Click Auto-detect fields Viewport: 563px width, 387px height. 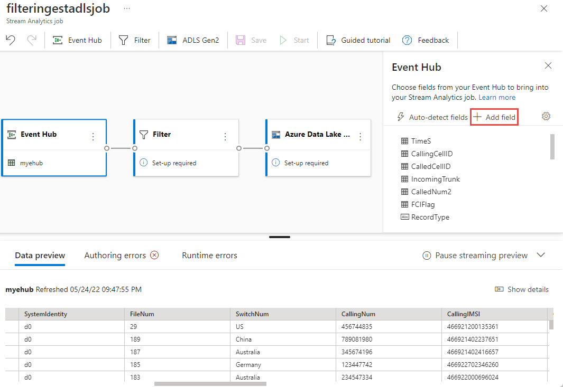click(x=432, y=117)
